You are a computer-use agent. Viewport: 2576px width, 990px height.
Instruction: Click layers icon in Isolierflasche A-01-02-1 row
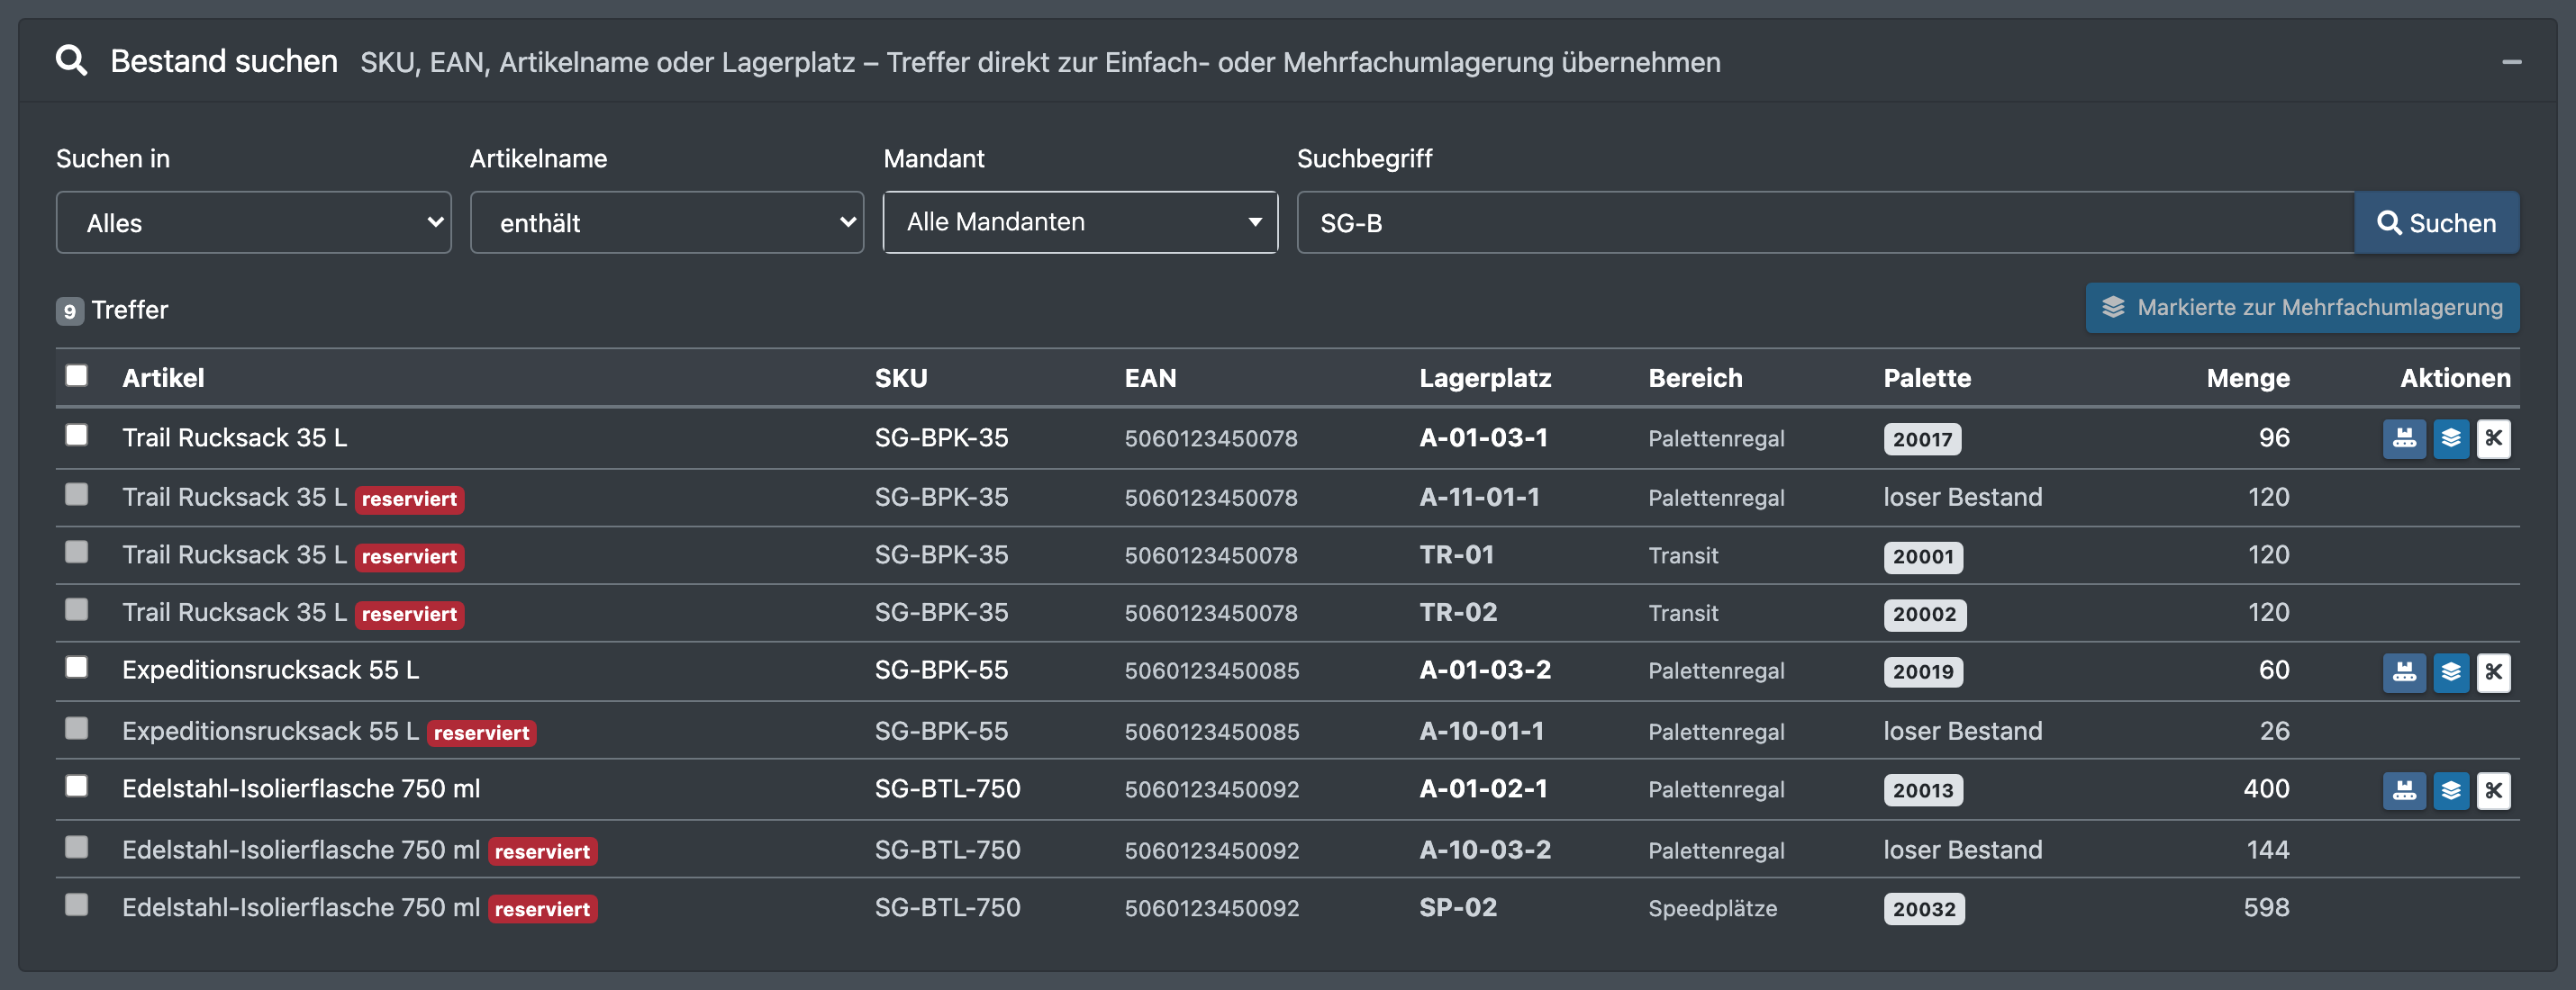2450,791
